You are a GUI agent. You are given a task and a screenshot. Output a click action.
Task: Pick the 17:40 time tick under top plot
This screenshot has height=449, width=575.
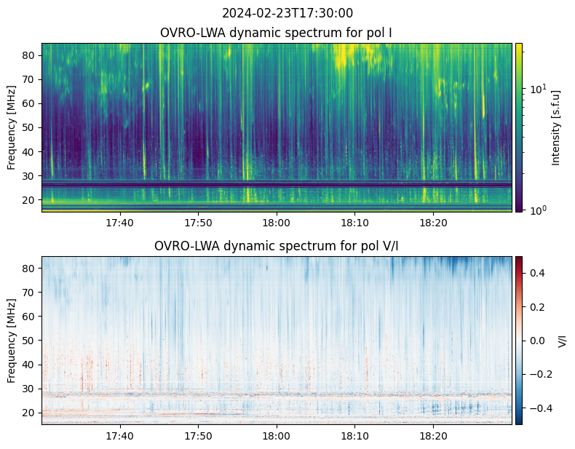tap(119, 223)
